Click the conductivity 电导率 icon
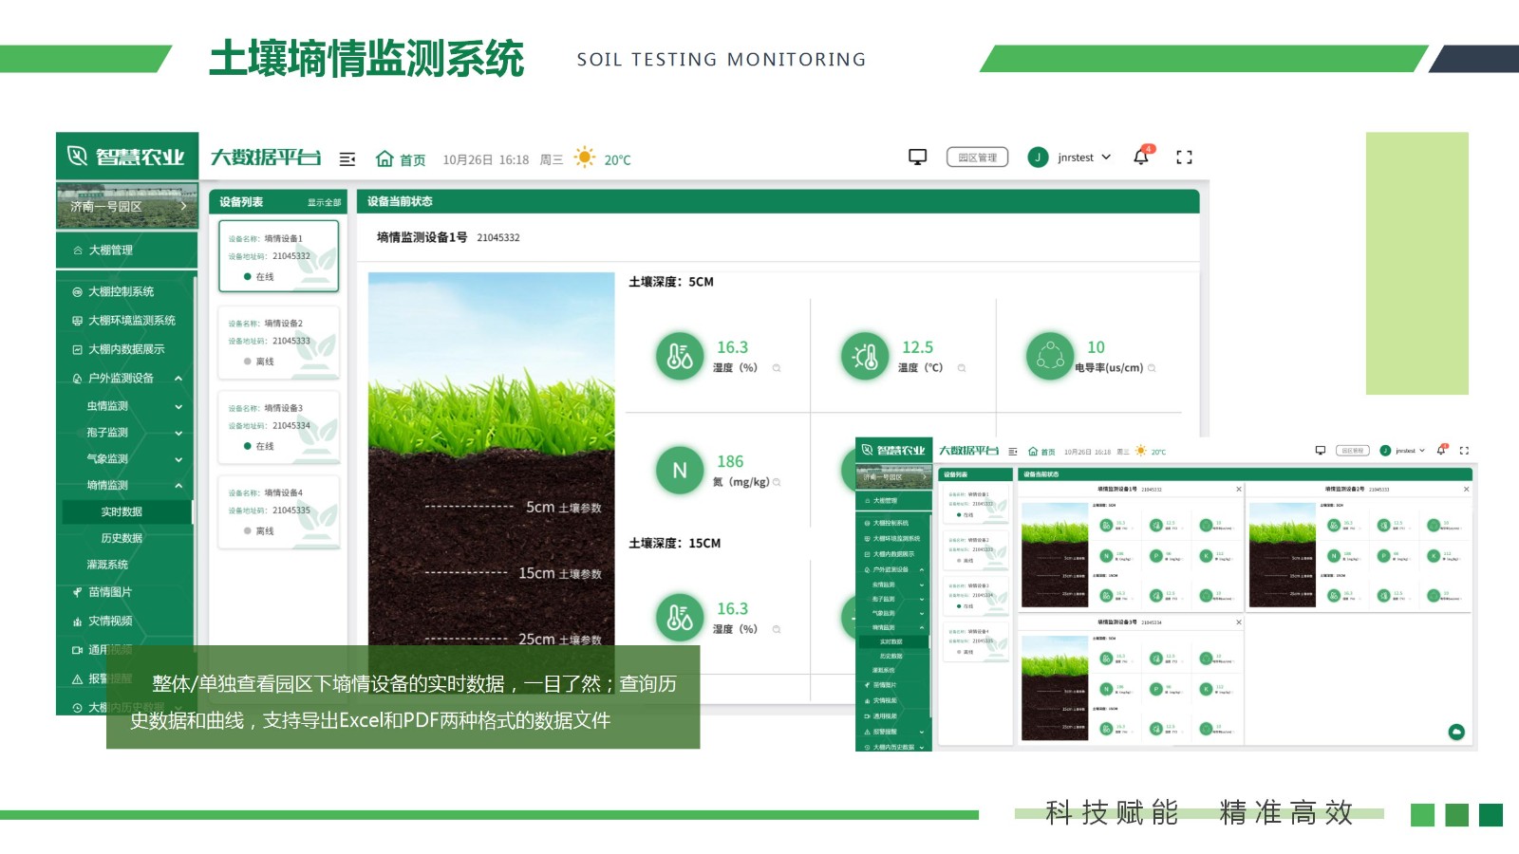The image size is (1519, 854). [x=1049, y=357]
